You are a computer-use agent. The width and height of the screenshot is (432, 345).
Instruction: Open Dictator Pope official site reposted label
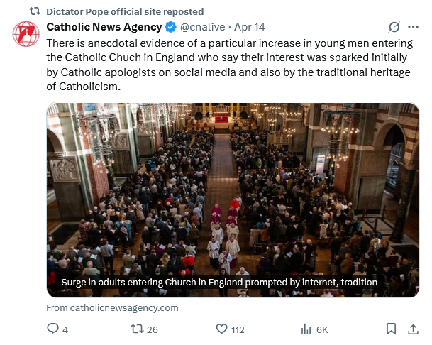pos(125,11)
